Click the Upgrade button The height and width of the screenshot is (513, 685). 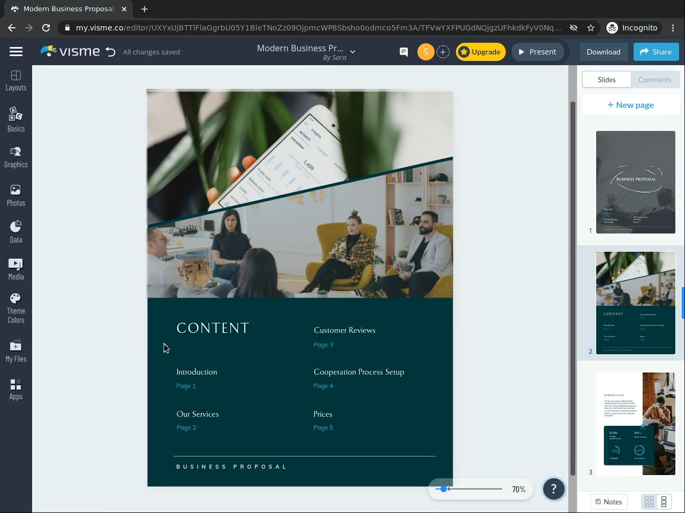coord(481,52)
